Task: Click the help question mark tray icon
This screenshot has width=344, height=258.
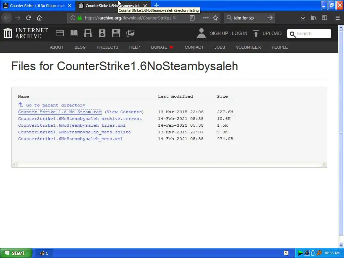Action: pos(286,253)
